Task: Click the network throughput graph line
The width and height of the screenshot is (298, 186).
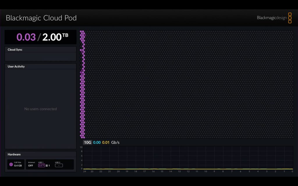Action: pyautogui.click(x=188, y=169)
